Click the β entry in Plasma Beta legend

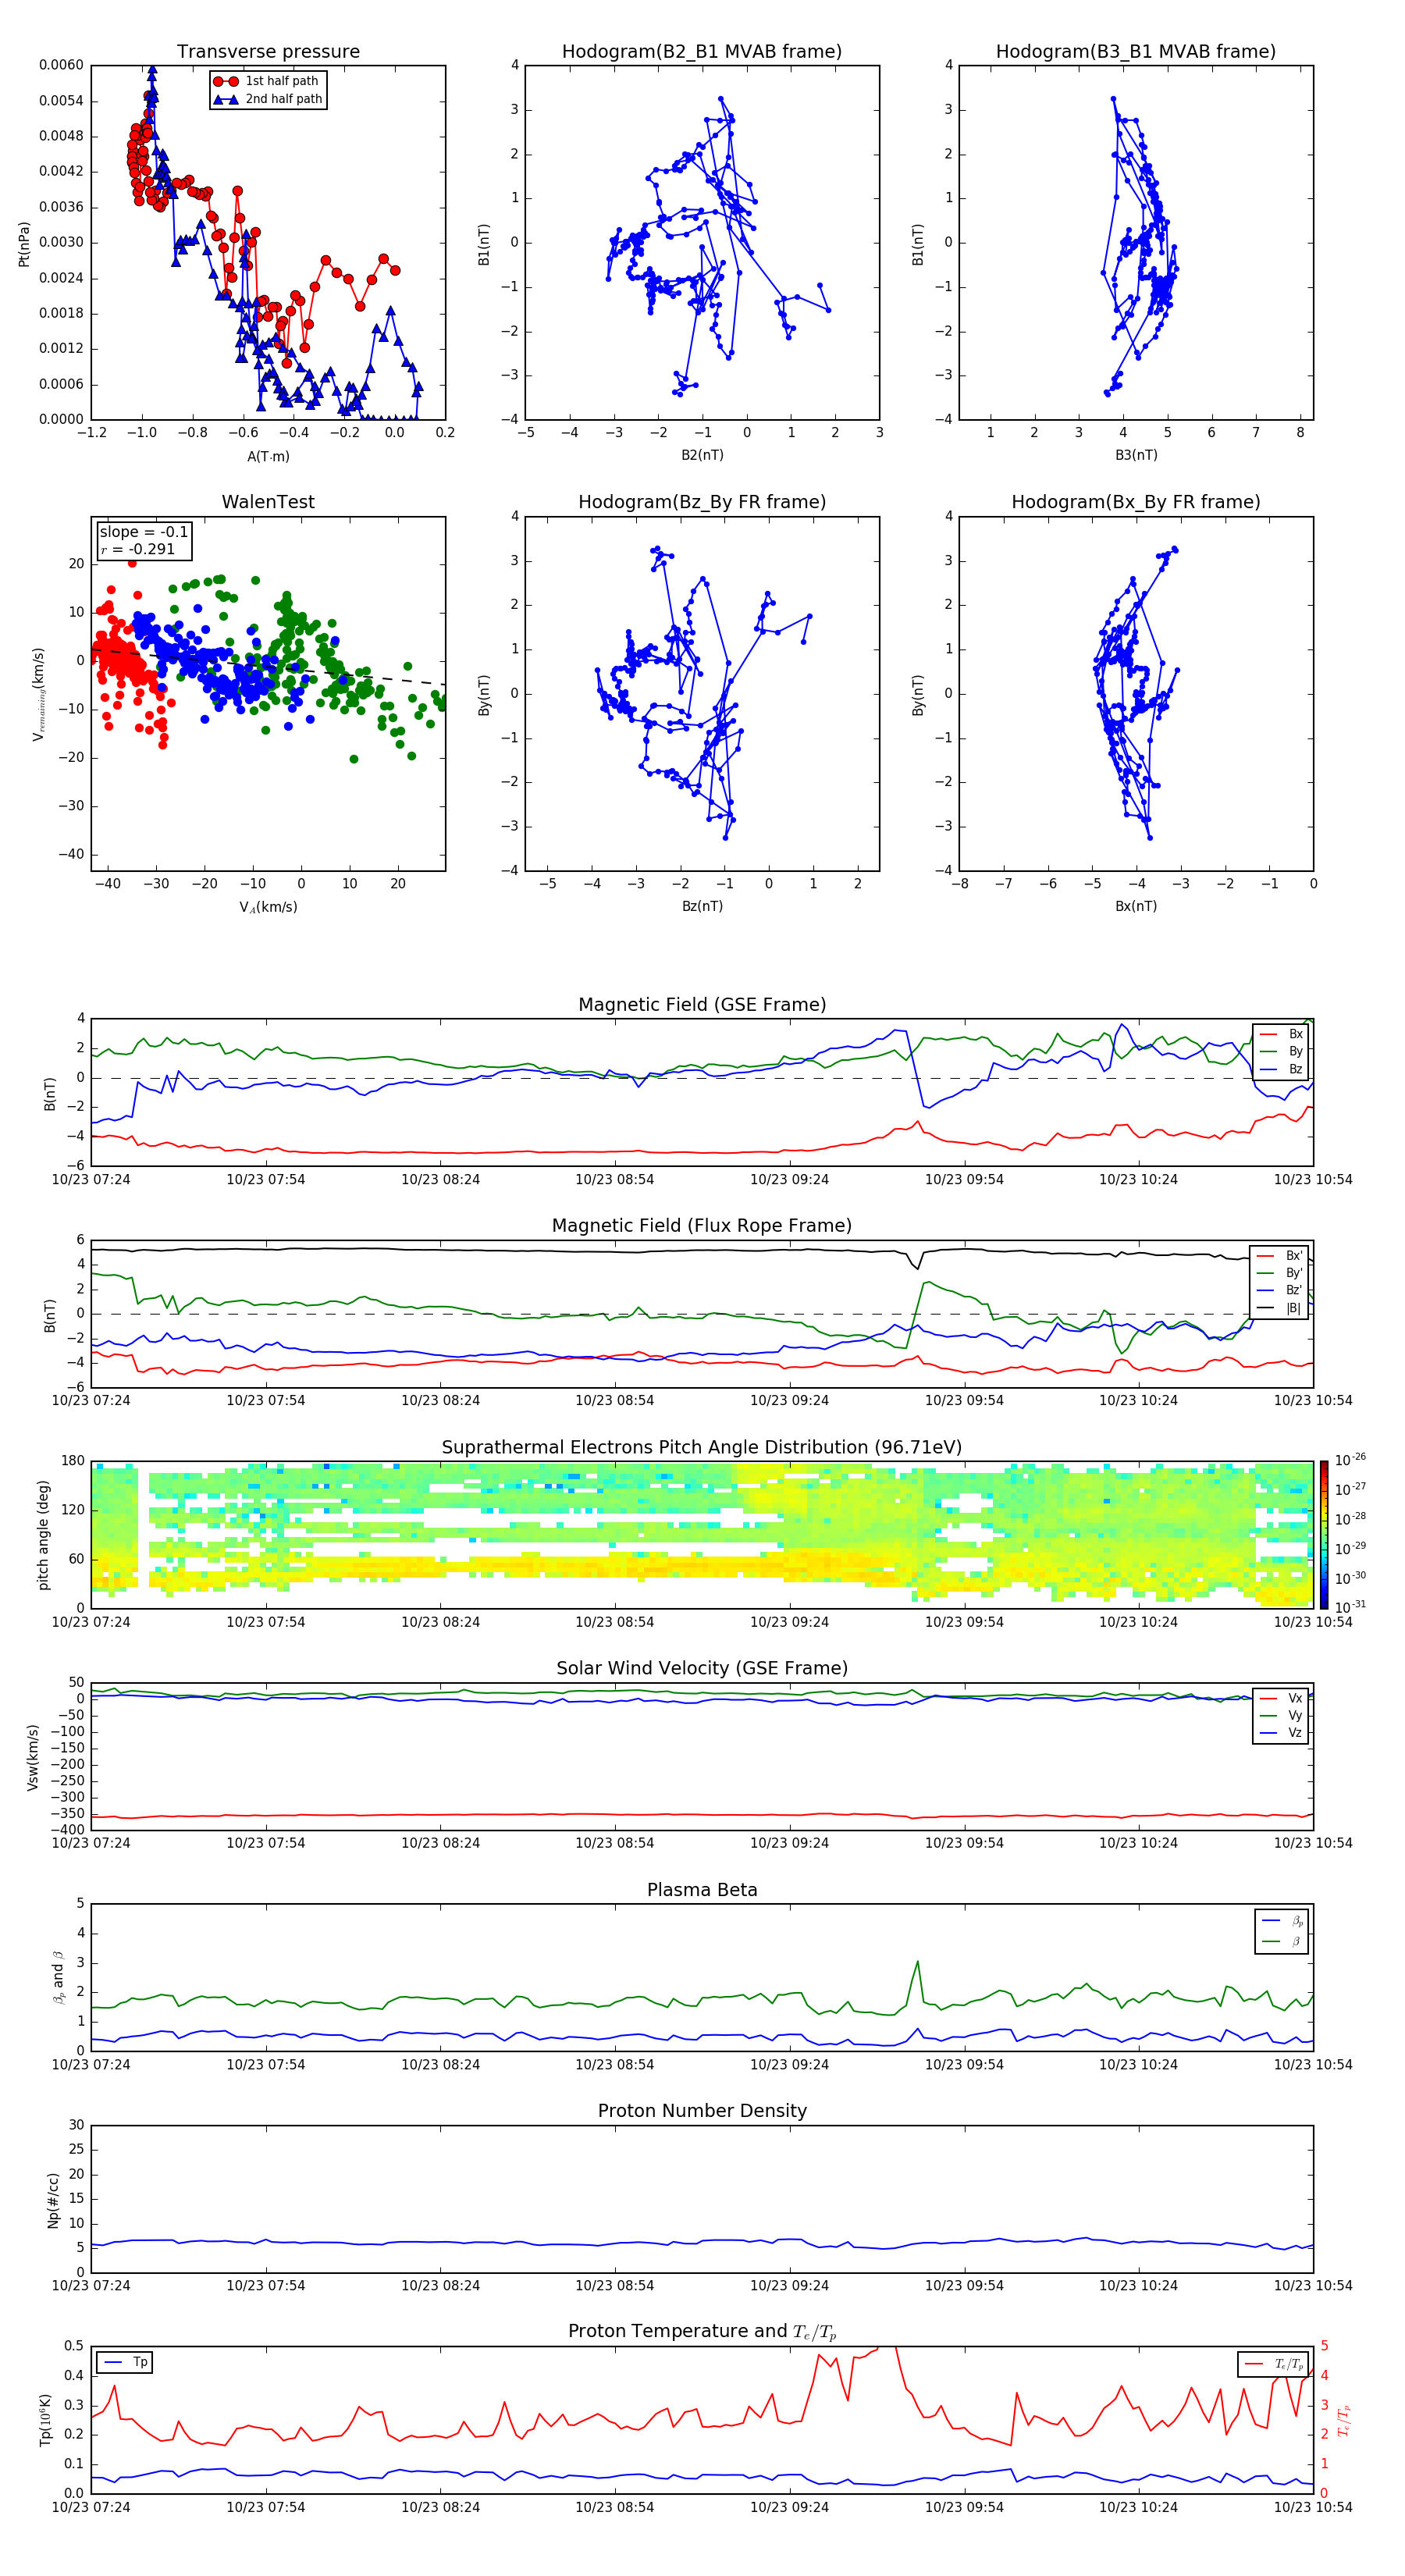pyautogui.click(x=1282, y=1942)
